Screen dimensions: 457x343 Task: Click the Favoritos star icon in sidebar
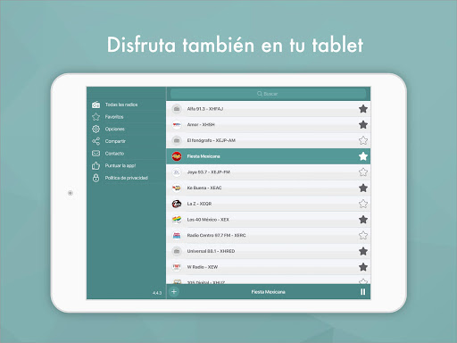click(96, 117)
